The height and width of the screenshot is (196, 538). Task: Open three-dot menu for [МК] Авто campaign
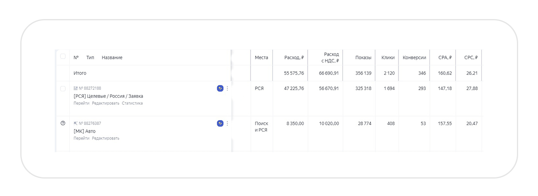(227, 123)
